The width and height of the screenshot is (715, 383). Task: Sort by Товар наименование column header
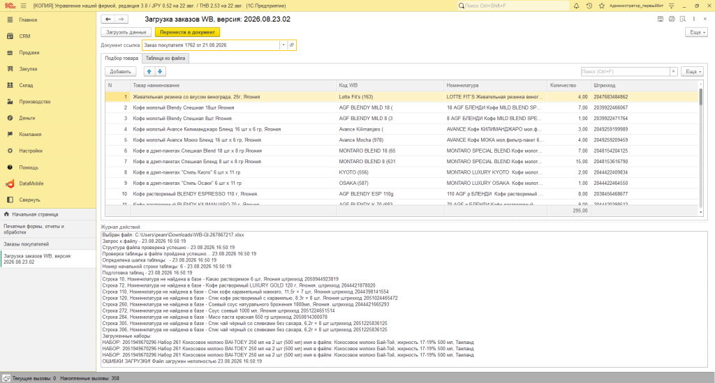[x=233, y=85]
